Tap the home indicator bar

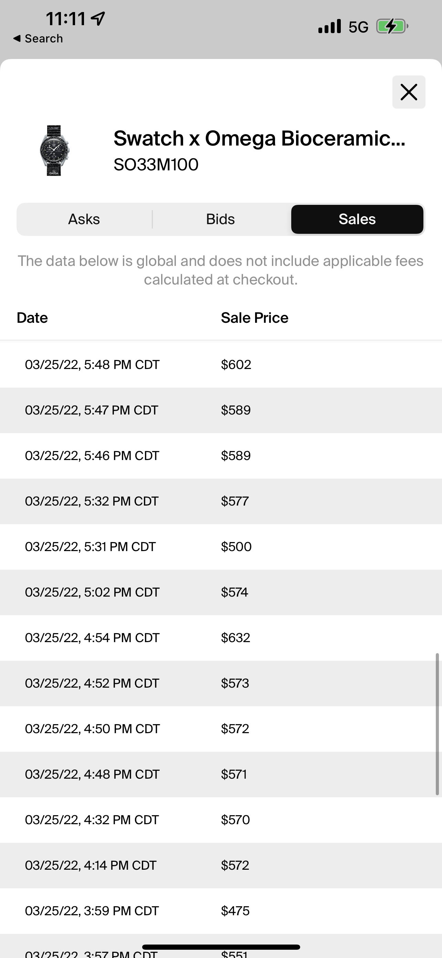tap(221, 947)
